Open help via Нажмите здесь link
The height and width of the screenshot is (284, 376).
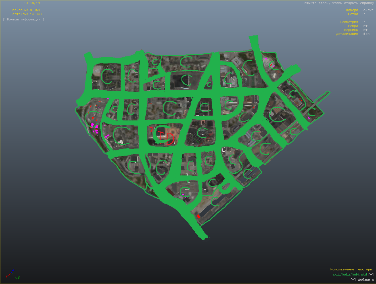338,3
